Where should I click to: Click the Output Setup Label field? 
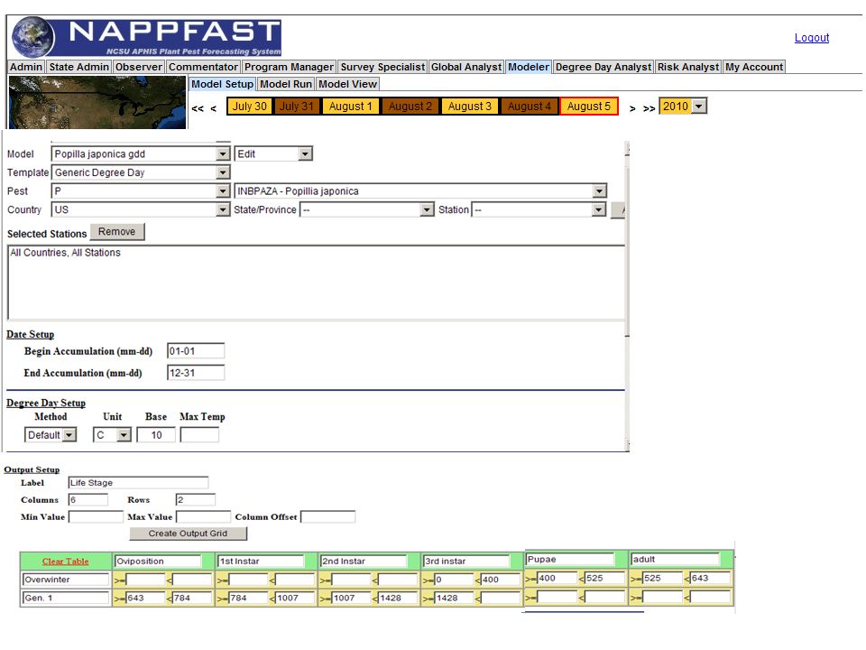(138, 482)
